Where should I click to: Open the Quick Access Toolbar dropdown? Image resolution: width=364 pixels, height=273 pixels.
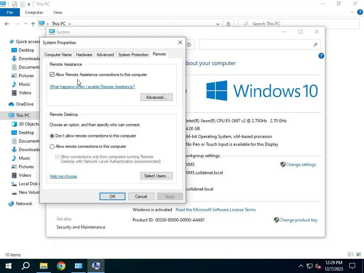pyautogui.click(x=29, y=4)
